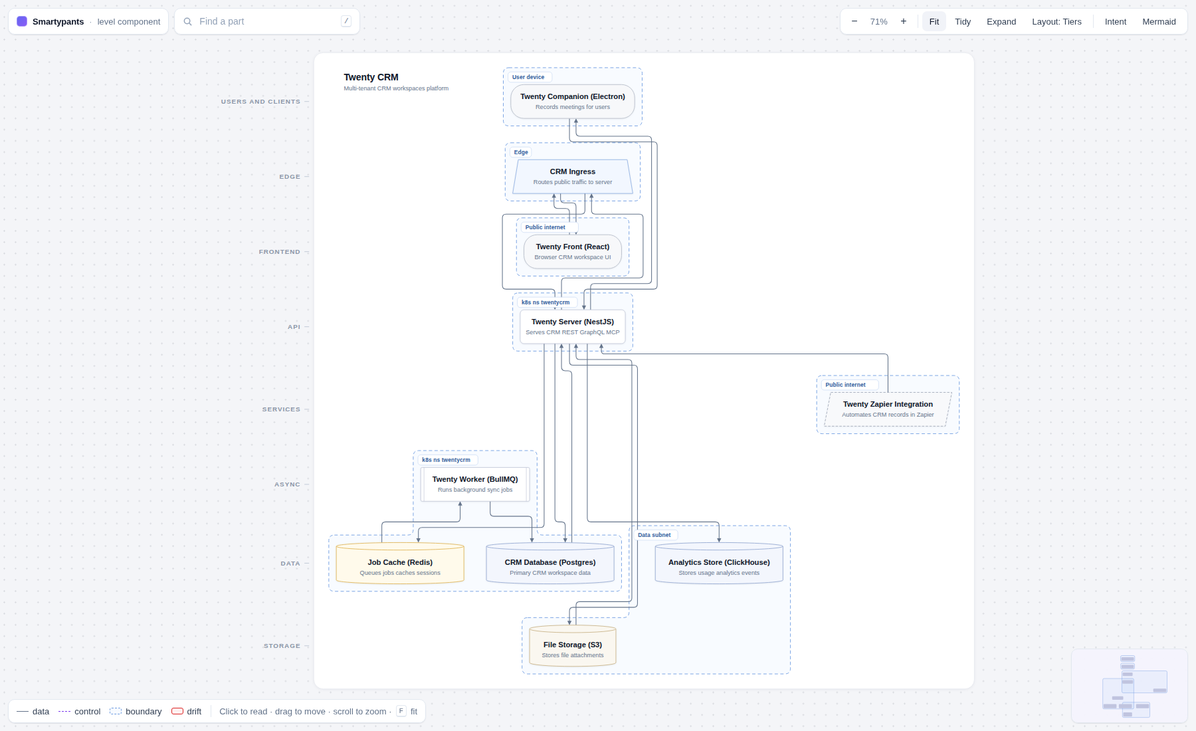Click the Mermaid export button
1196x731 pixels.
click(x=1159, y=21)
